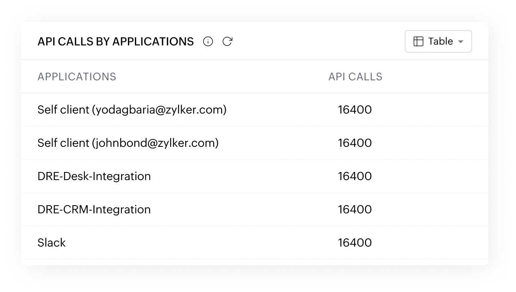Click the API calls count for yodagbaria
Screen dimensions: 516x292
355,109
